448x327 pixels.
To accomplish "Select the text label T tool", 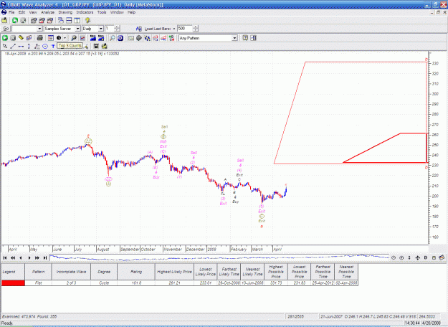I will [53, 46].
